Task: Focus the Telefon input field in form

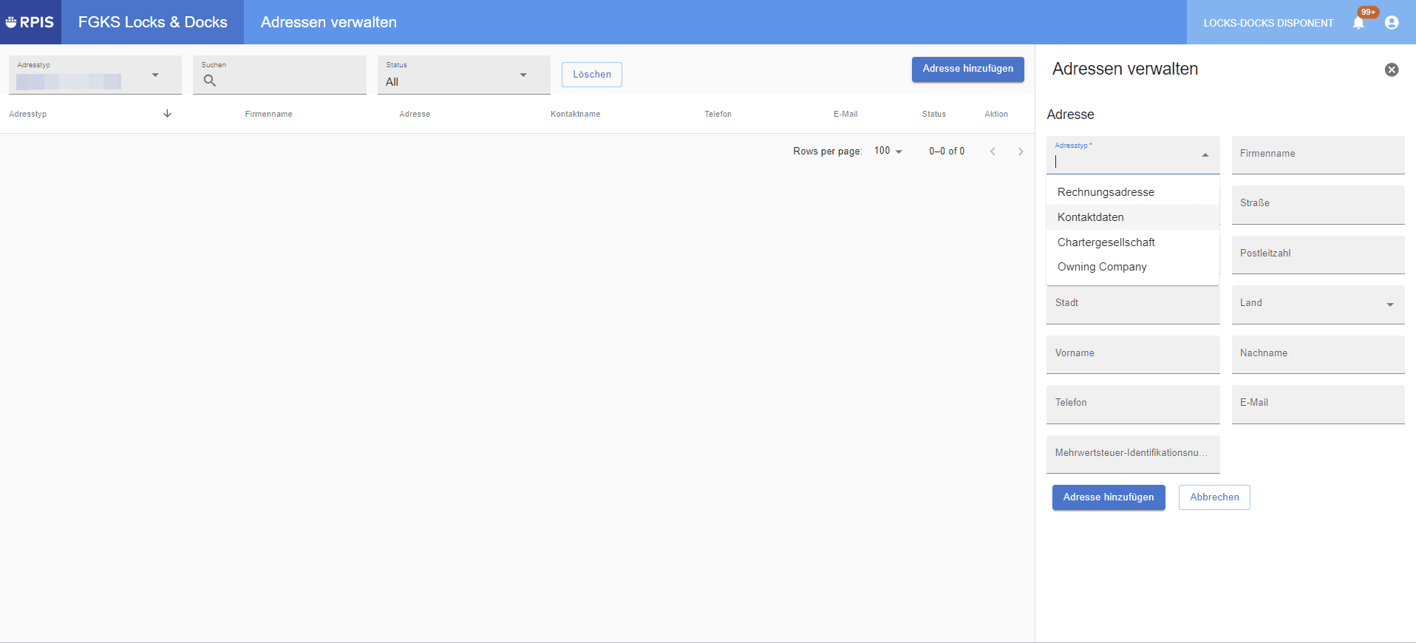Action: click(x=1133, y=404)
